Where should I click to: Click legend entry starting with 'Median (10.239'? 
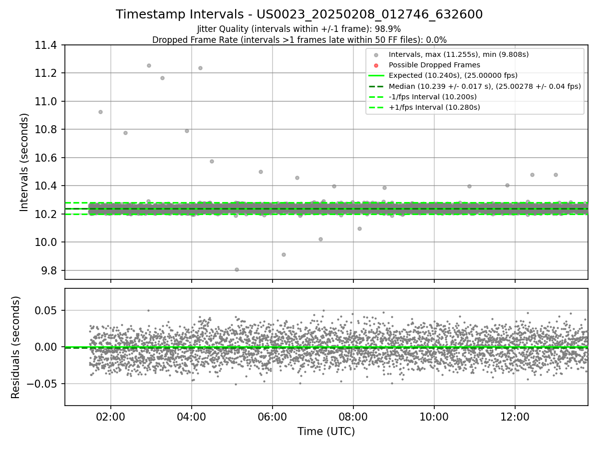coord(485,86)
